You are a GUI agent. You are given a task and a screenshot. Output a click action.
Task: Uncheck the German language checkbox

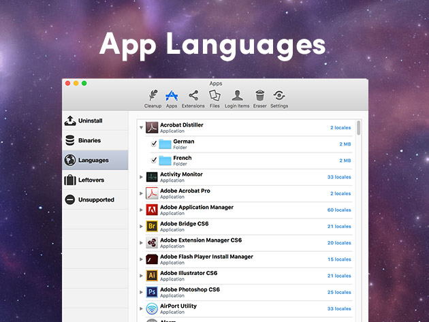(x=154, y=144)
